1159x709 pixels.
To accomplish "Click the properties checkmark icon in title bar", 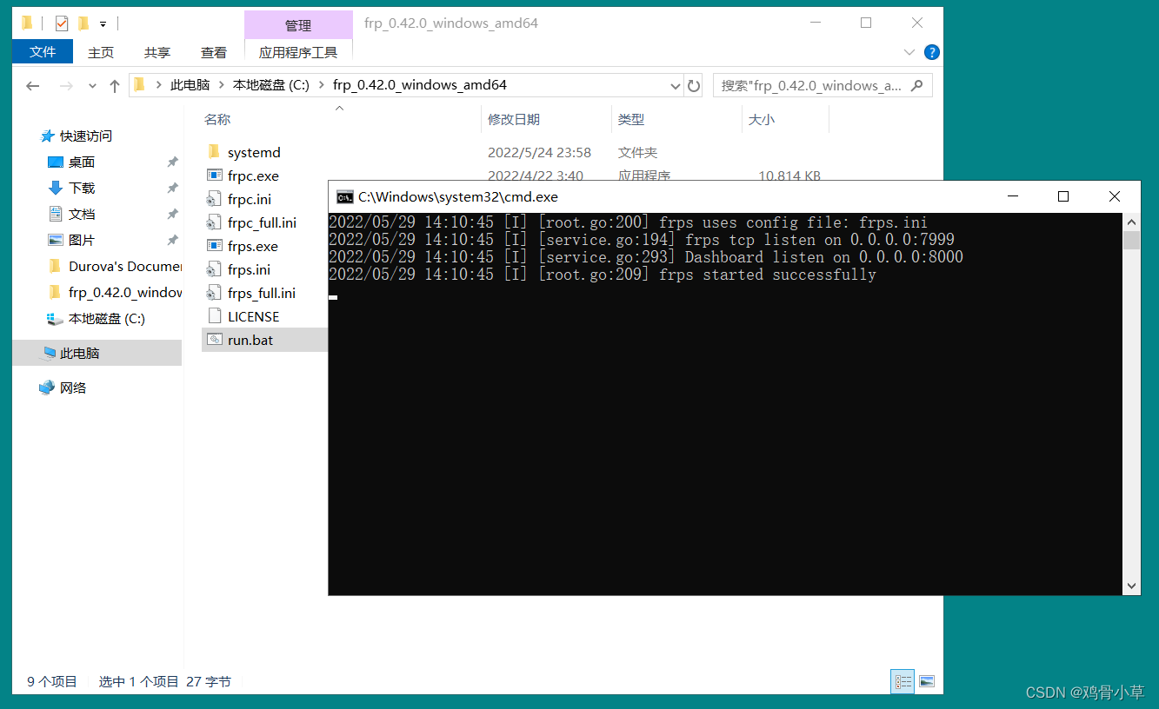I will coord(61,23).
